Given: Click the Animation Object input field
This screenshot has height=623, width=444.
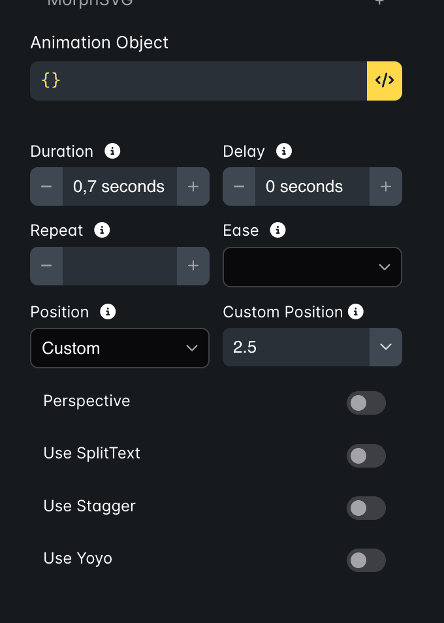Looking at the screenshot, I should coord(198,81).
